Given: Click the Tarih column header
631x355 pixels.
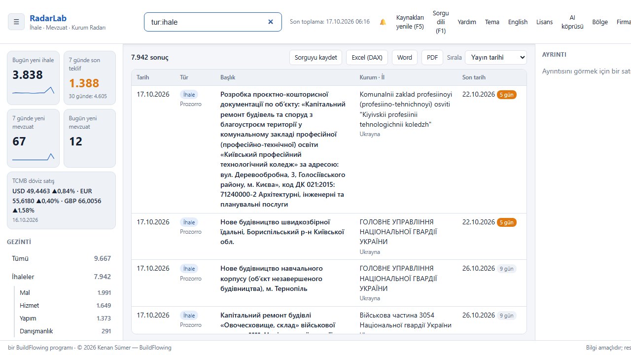Looking at the screenshot, I should pyautogui.click(x=143, y=77).
